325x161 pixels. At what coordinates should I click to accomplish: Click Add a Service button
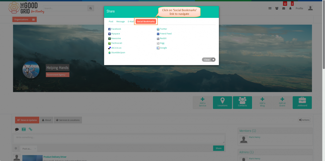coord(203,103)
